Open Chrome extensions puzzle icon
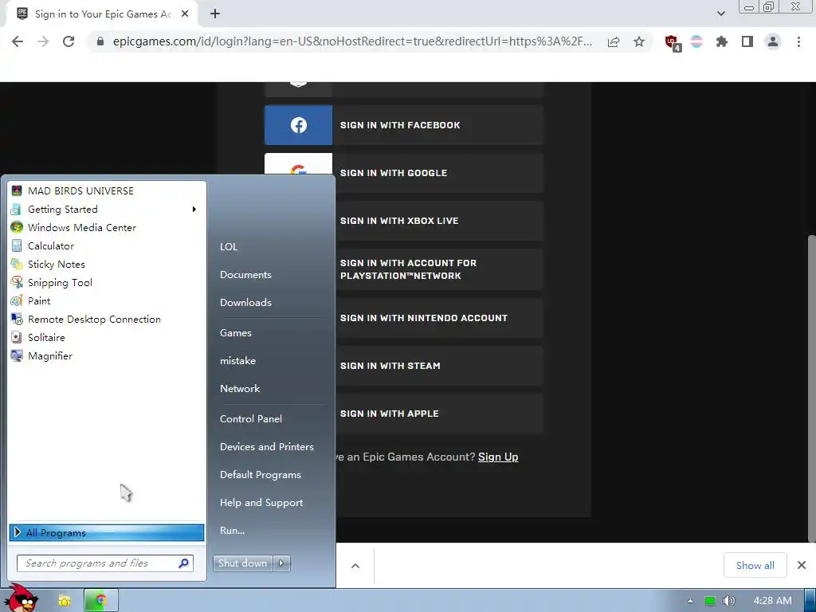Screen dimensions: 816x612 pyautogui.click(x=722, y=41)
